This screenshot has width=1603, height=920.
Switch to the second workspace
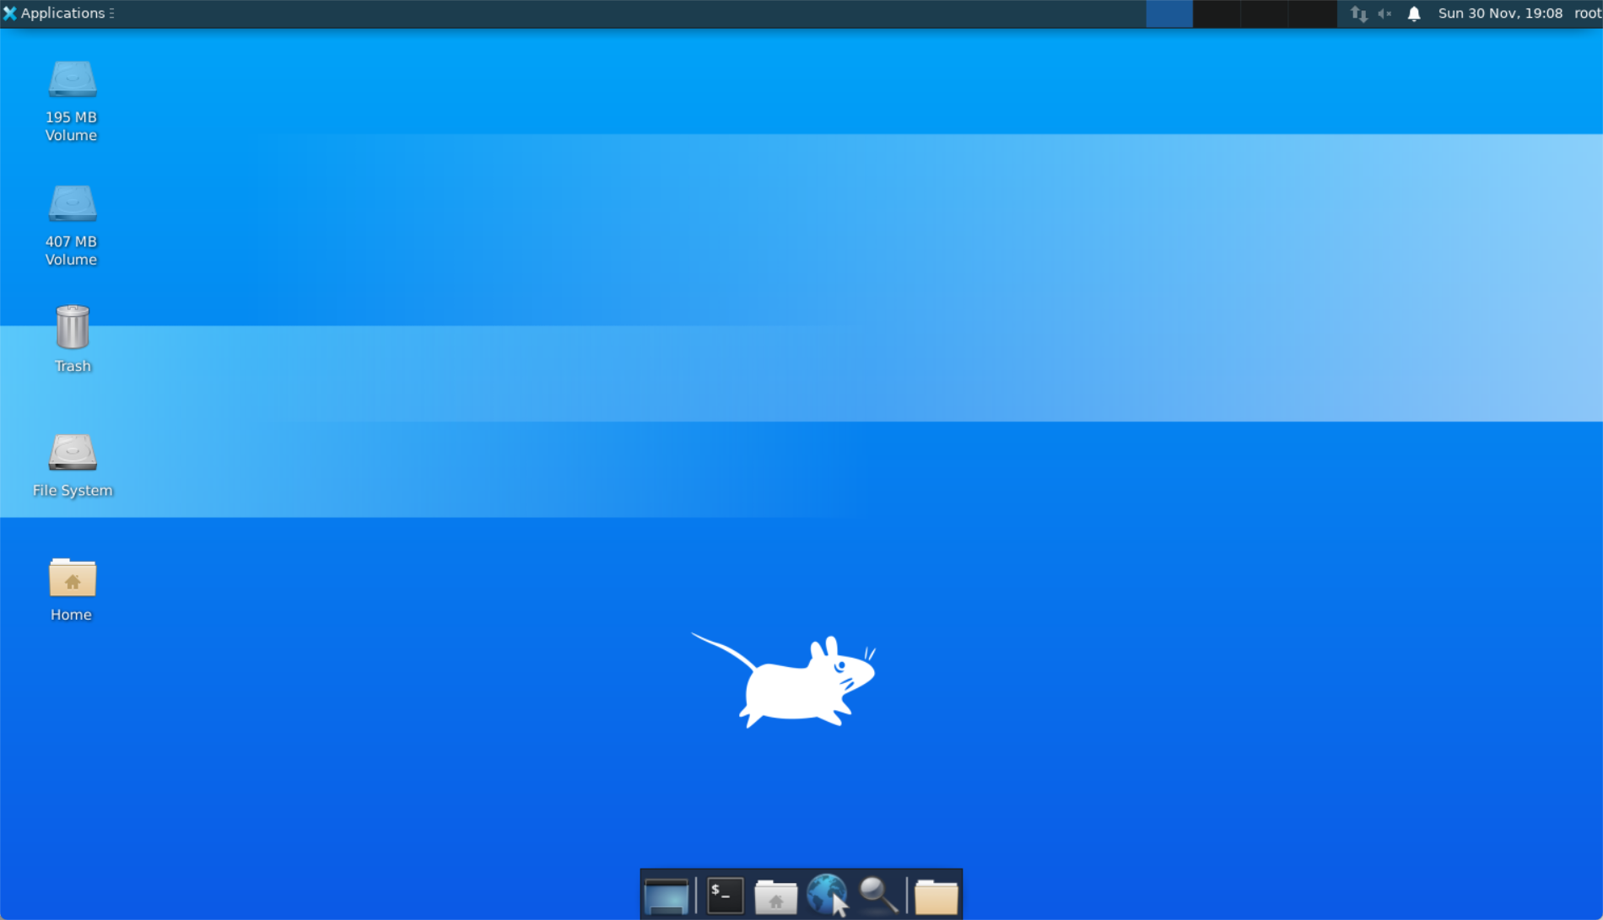point(1217,13)
